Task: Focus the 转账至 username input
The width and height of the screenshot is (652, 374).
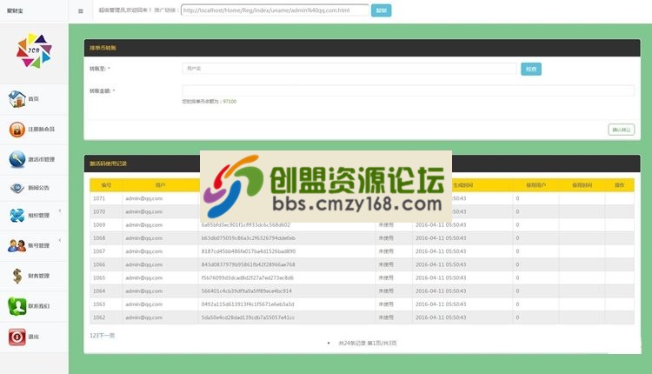Action: pyautogui.click(x=349, y=69)
